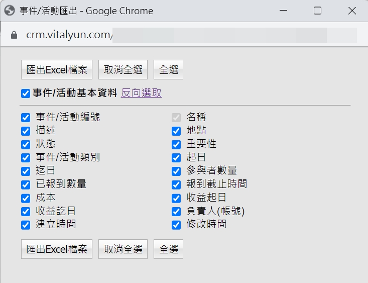368x283 pixels.
Task: Click the 事件/活動編號 label text
Action: (68, 117)
